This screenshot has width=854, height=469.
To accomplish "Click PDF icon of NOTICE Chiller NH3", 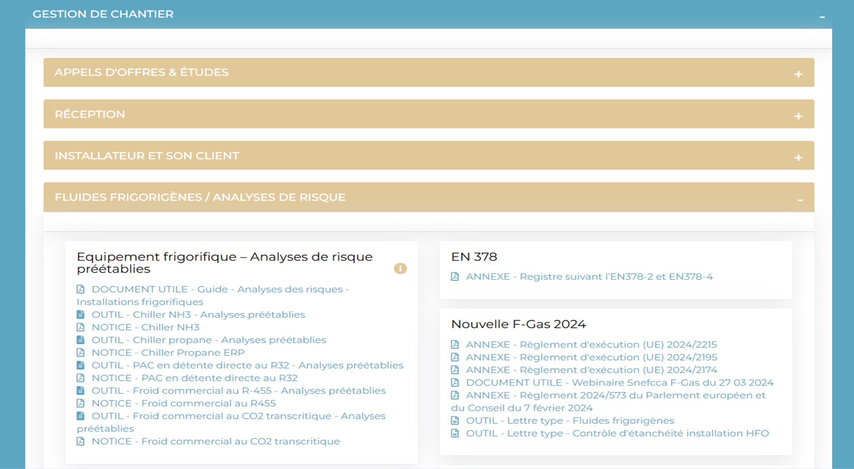I will (x=80, y=327).
